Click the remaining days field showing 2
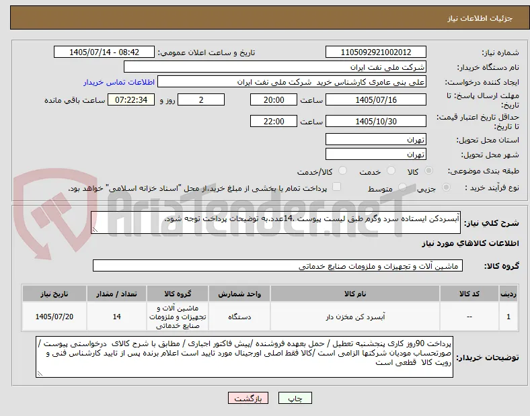The width and height of the screenshot is (530, 416). [x=201, y=100]
